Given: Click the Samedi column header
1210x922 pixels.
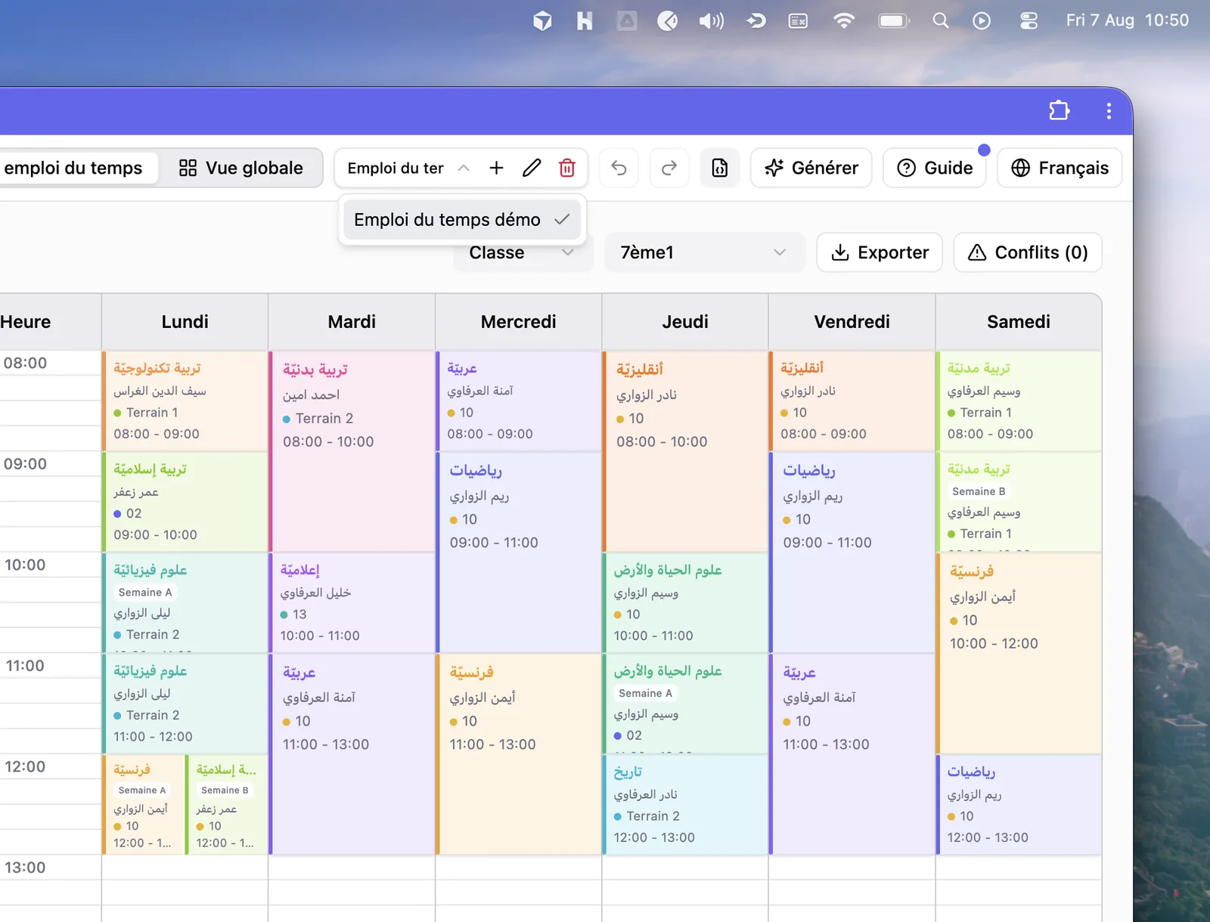Looking at the screenshot, I should (1019, 322).
